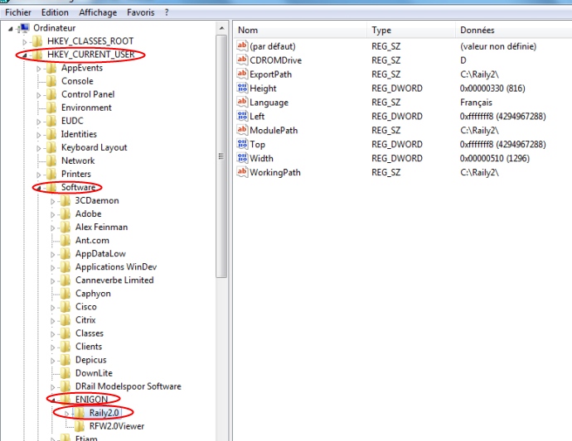Expand the Control Panel key
This screenshot has height=441, width=572.
pyautogui.click(x=39, y=94)
